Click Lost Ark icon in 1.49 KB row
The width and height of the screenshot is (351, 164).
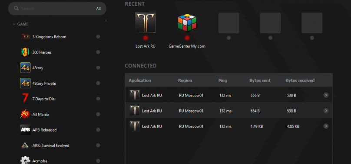[x=135, y=126]
